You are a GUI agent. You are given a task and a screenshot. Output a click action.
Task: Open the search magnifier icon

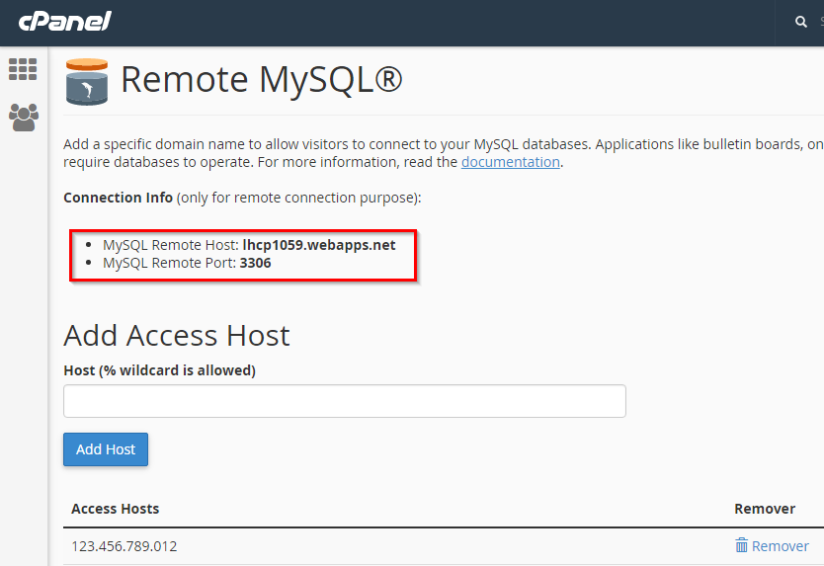[801, 22]
